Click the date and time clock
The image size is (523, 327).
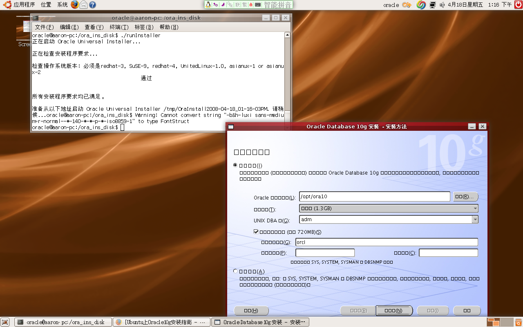[x=480, y=5]
